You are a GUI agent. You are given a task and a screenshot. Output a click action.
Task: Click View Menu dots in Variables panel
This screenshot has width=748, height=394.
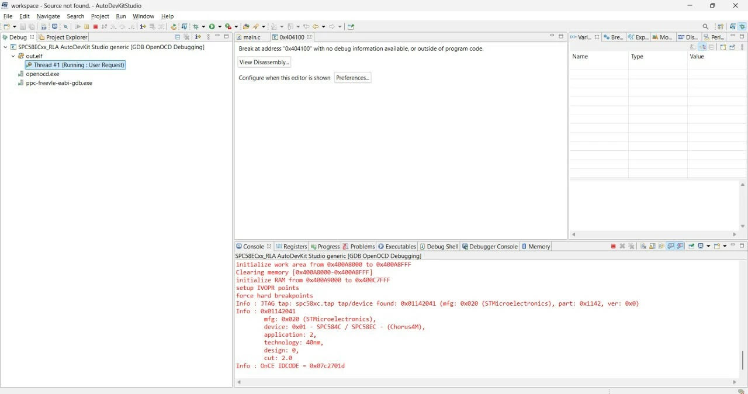point(742,47)
